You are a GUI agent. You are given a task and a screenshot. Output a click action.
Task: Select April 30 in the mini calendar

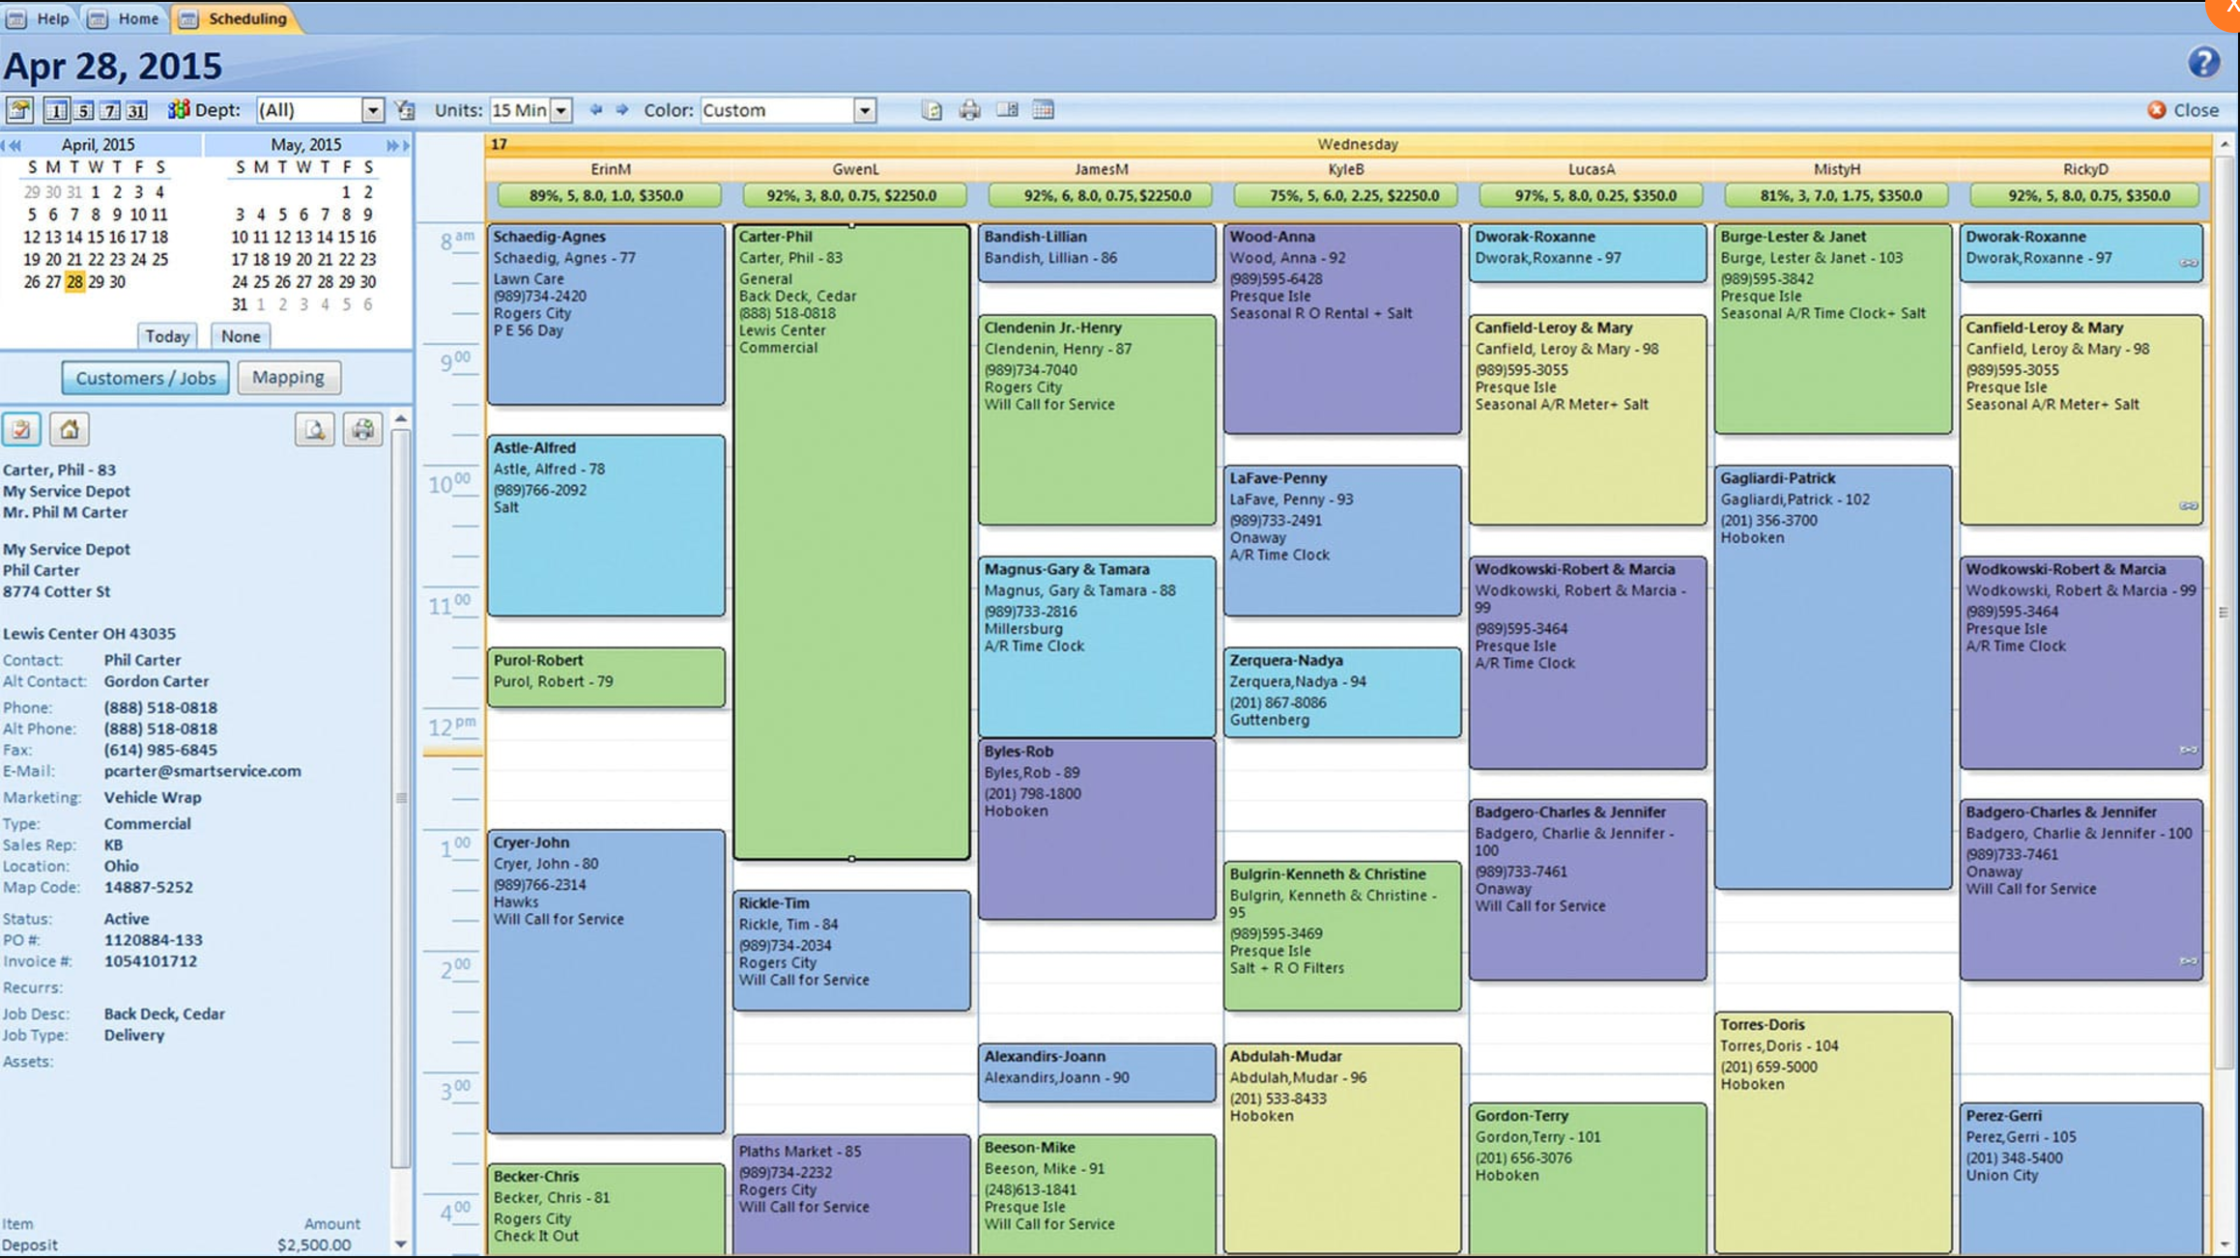(117, 282)
